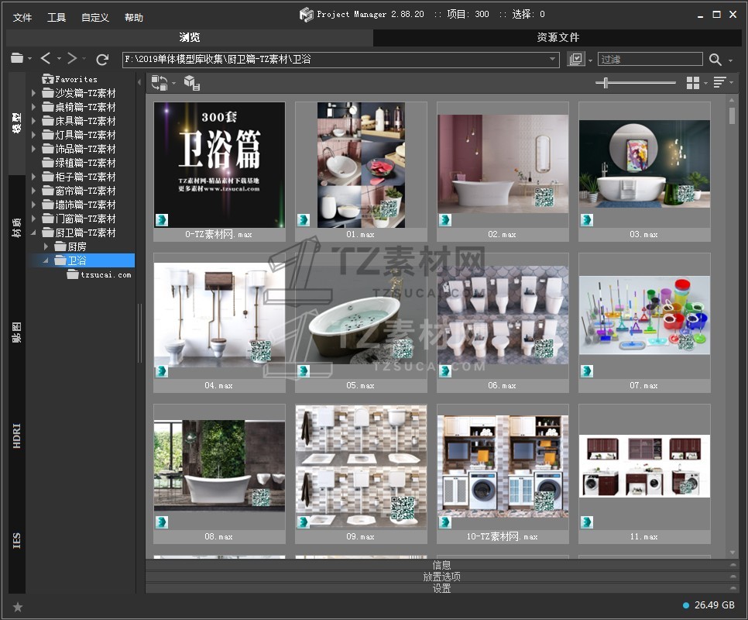Collapse the 厨卫篇-TZ素材 tree node

click(33, 232)
